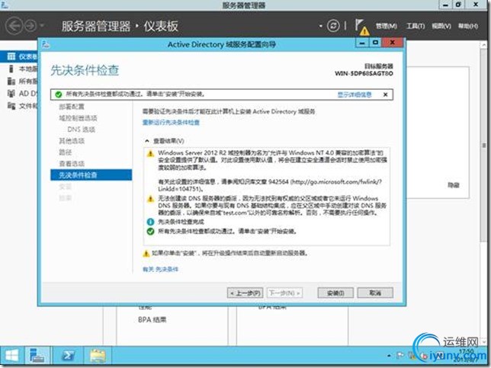Screen dimensions: 491x368
Task: Select the local server icon in sidebar
Action: pyautogui.click(x=11, y=69)
